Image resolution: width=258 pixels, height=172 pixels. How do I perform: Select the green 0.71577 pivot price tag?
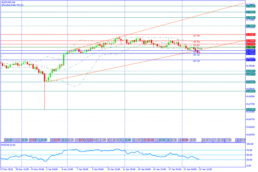(x=250, y=47)
